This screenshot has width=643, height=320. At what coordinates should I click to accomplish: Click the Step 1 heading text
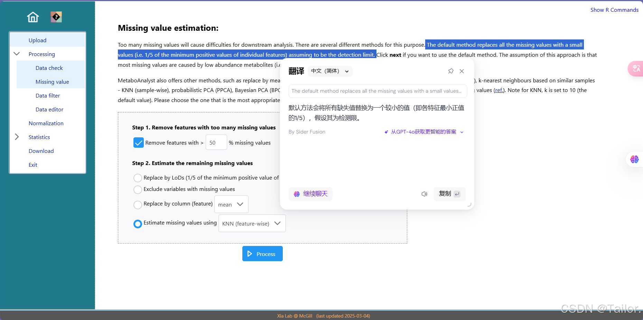(204, 127)
